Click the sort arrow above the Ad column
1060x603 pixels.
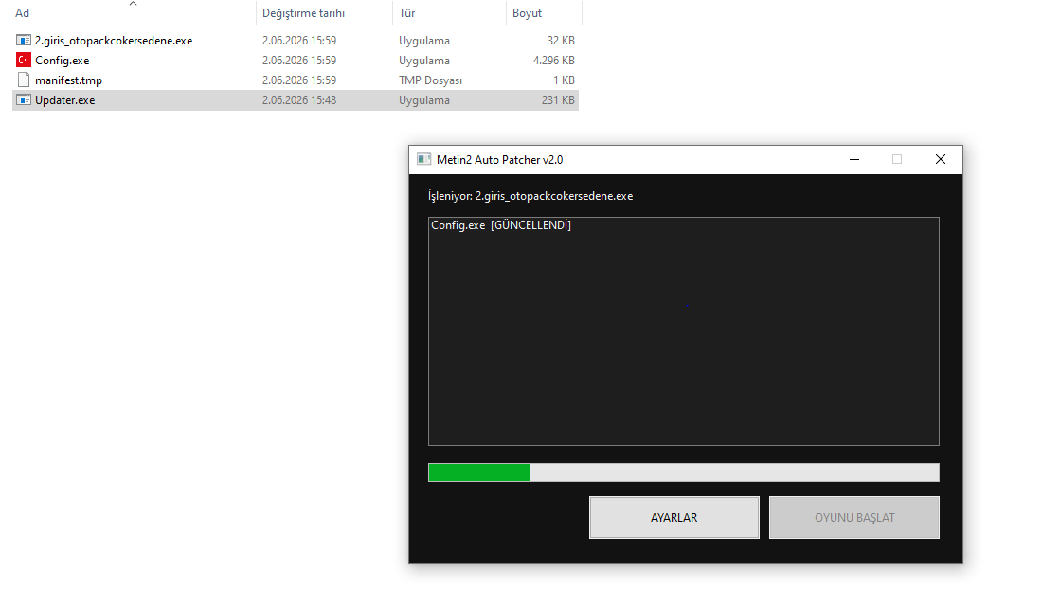coord(134,4)
